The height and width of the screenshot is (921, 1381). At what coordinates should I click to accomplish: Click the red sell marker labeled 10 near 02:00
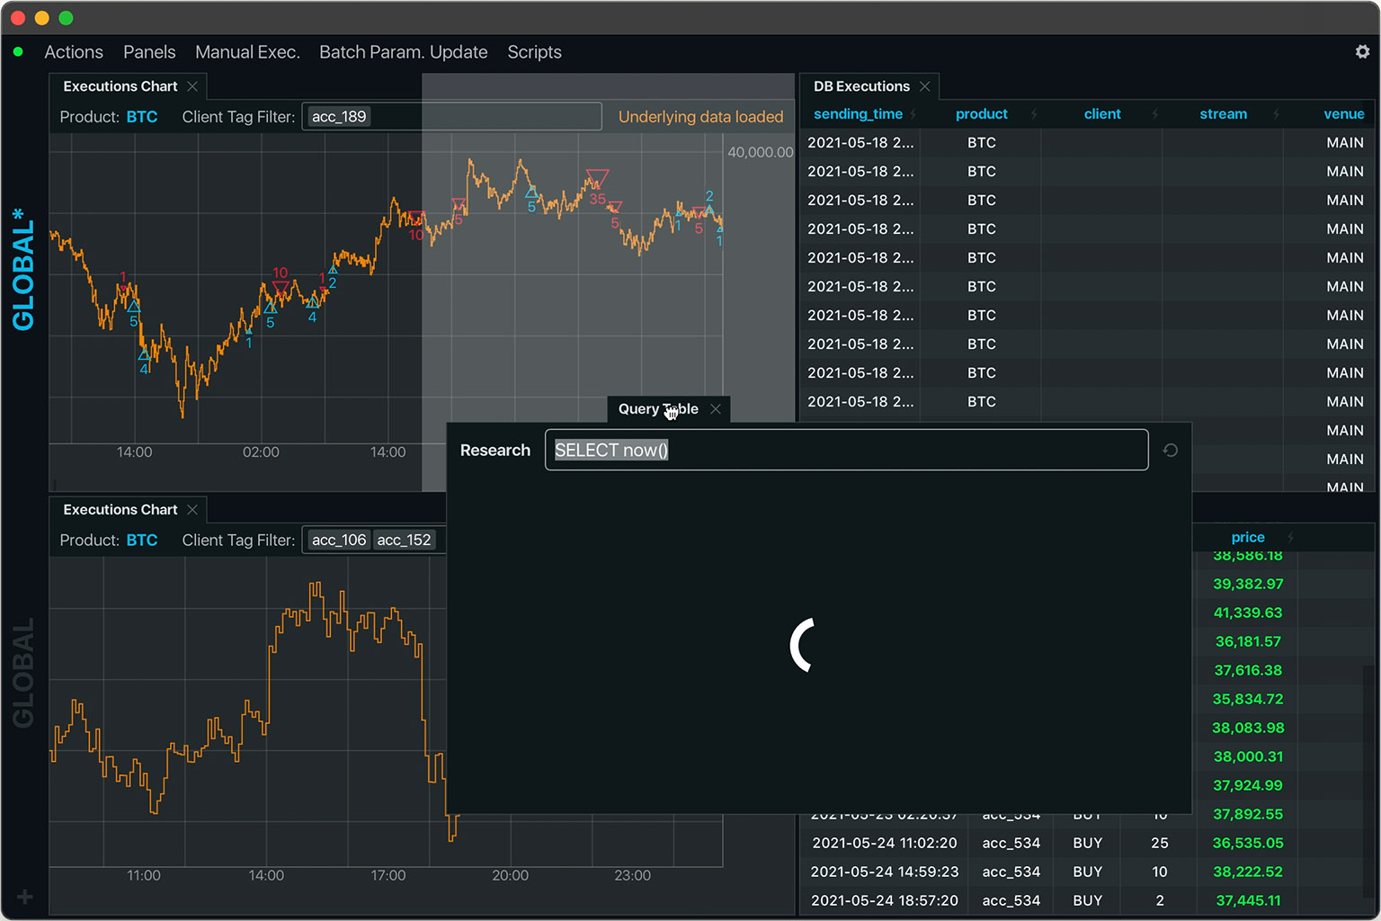(281, 290)
